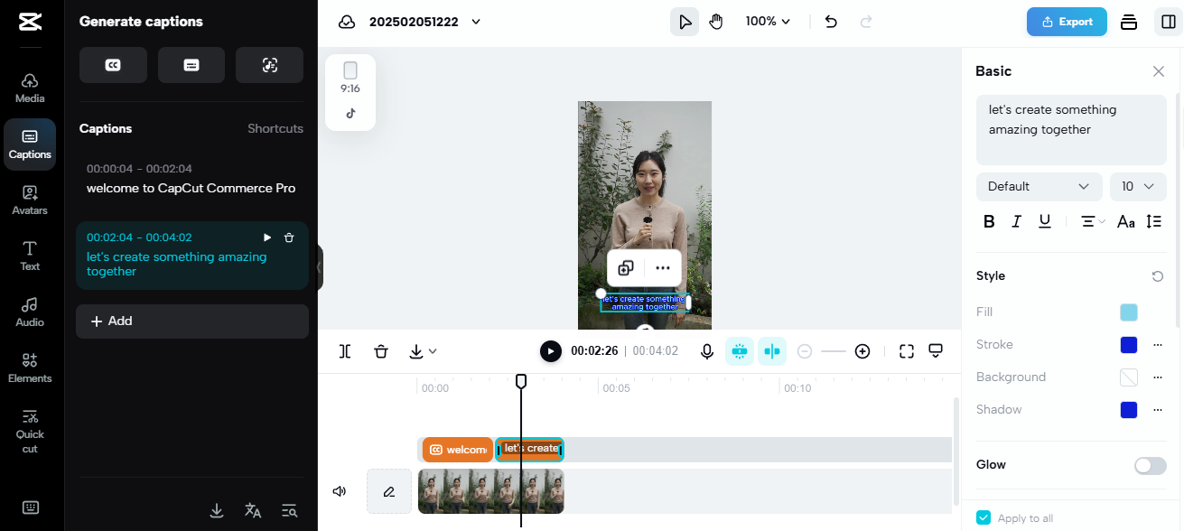Select the pointer select tool
1184x531 pixels.
click(685, 22)
